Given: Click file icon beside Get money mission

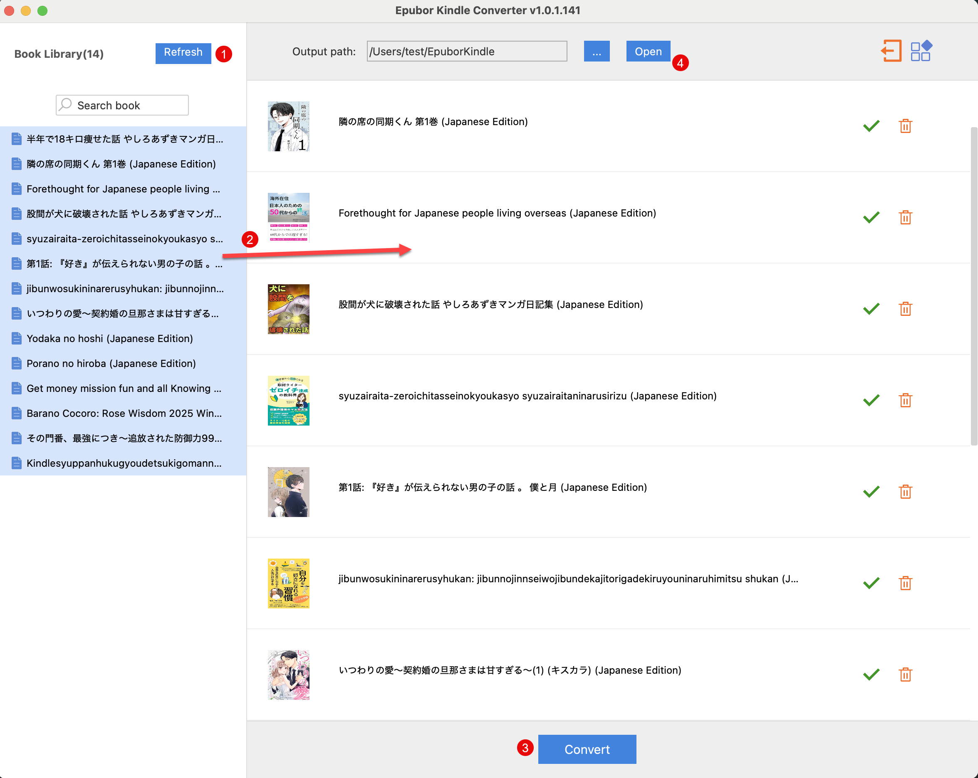Looking at the screenshot, I should [x=16, y=388].
